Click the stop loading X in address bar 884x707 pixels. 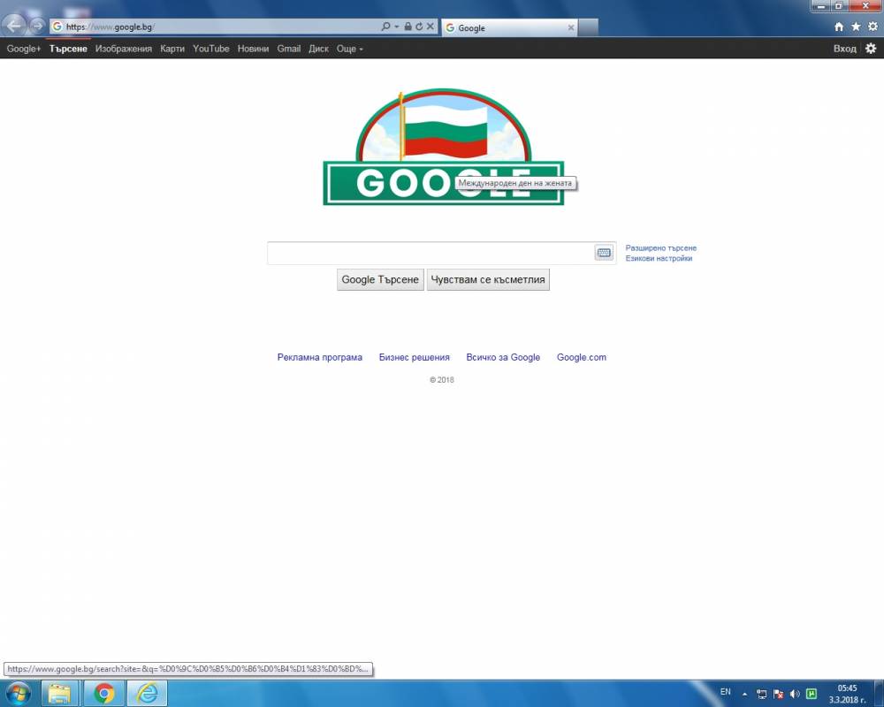click(431, 27)
